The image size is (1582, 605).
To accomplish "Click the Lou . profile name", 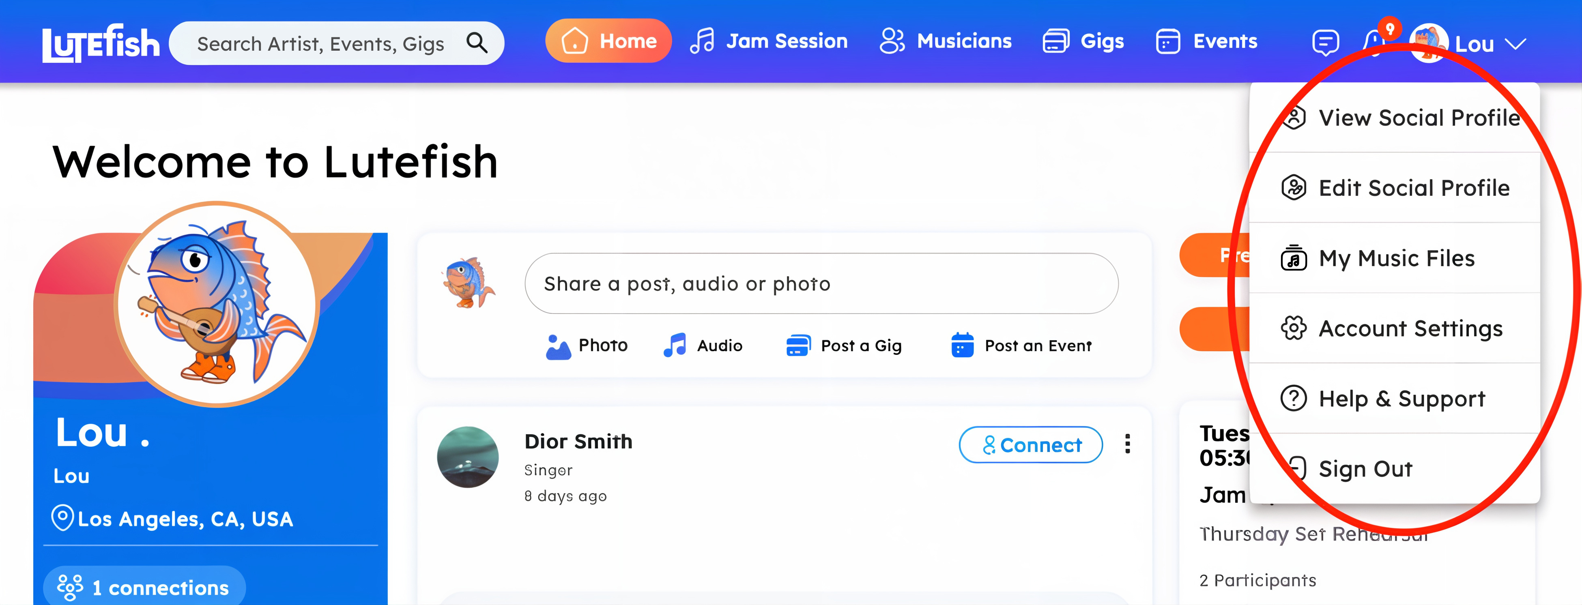I will point(102,432).
